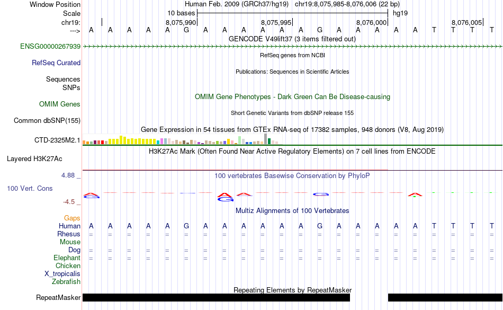Viewport: 503px width, 310px height.
Task: Click the H3K27Ac Mark ENCODE track title
Action: [292, 152]
